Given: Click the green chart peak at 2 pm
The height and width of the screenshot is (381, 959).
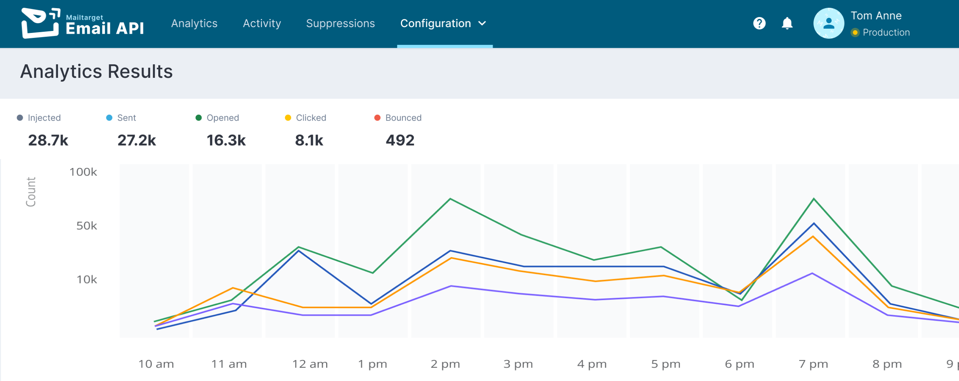Looking at the screenshot, I should tap(449, 199).
